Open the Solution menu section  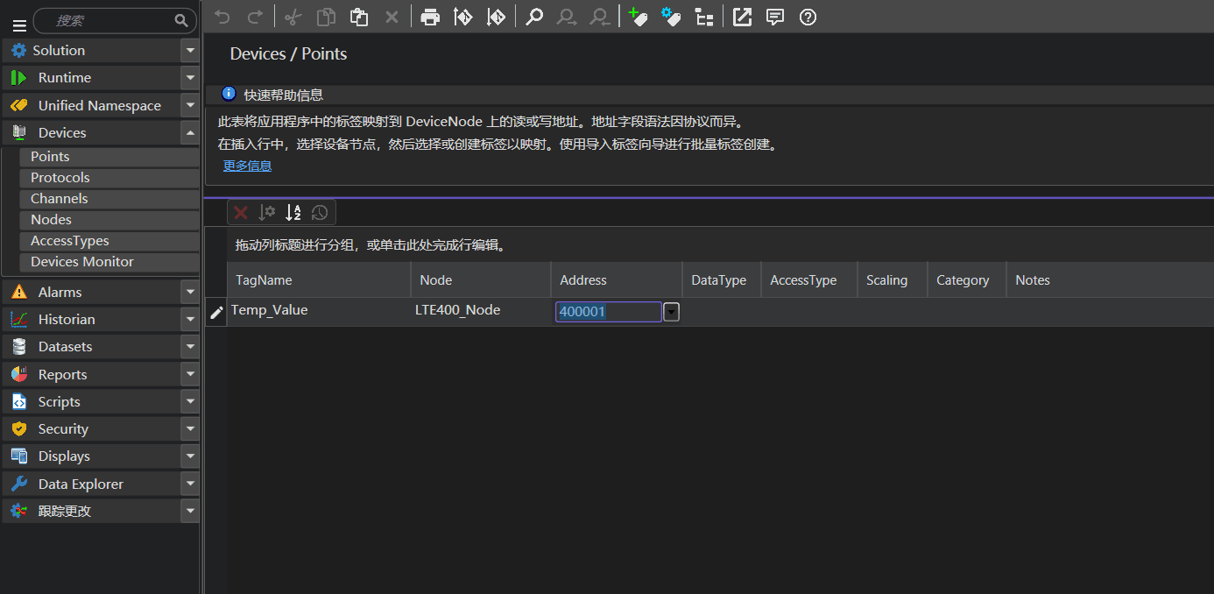[92, 51]
